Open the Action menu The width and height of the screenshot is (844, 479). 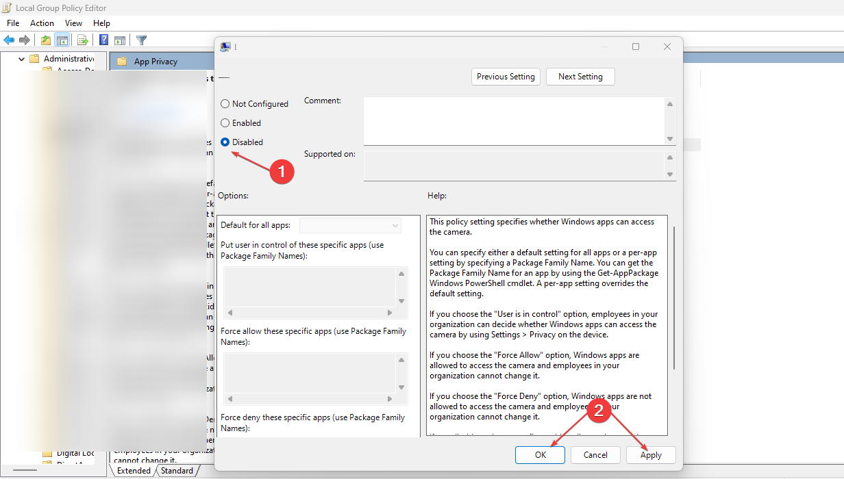[42, 23]
